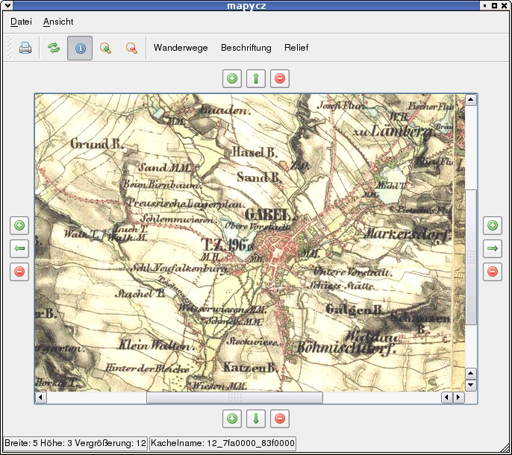Image resolution: width=512 pixels, height=455 pixels.
Task: Move map south with the down arrow
Action: click(x=256, y=418)
